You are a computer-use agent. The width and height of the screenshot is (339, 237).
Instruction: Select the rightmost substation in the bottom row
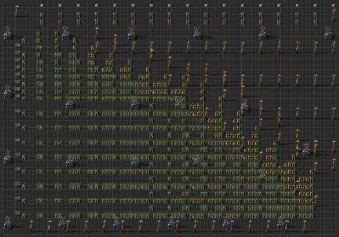281,223
